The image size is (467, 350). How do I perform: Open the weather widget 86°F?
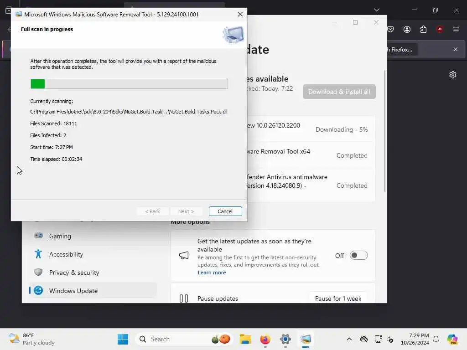[x=31, y=339]
